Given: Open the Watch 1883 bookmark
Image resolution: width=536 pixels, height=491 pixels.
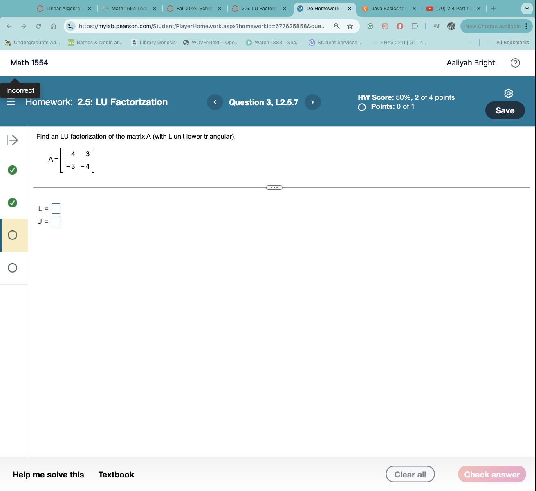Looking at the screenshot, I should click(273, 43).
